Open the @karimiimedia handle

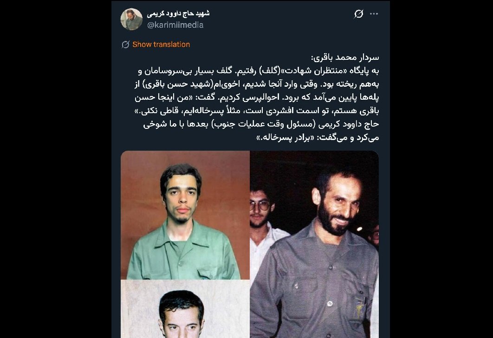[x=175, y=25]
